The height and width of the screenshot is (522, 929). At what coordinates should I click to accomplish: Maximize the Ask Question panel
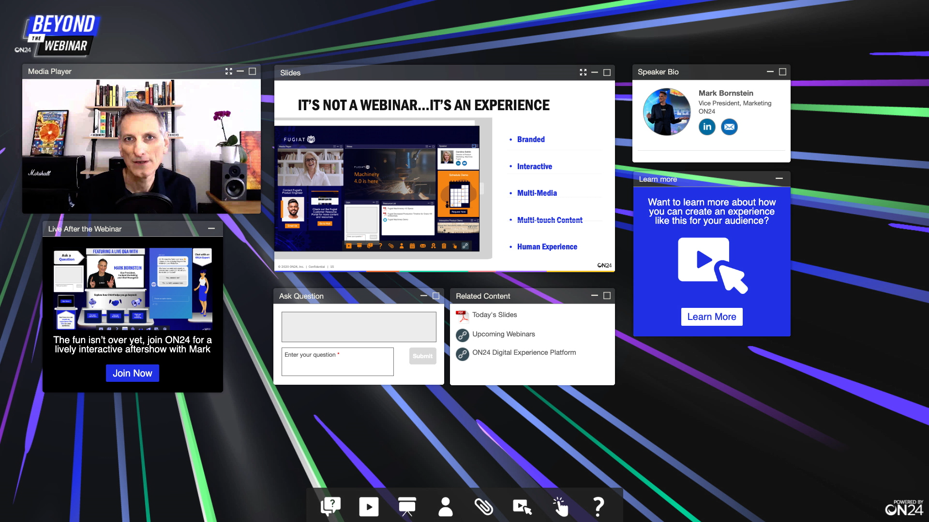436,296
